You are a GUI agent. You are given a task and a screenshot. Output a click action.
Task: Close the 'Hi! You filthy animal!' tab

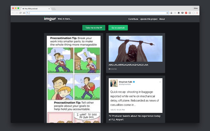coord(49,8)
